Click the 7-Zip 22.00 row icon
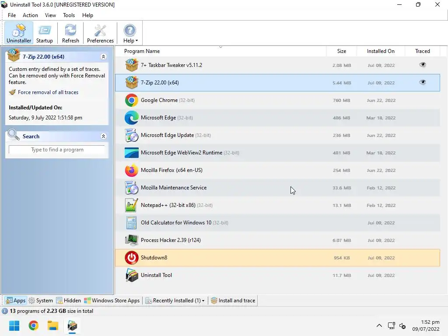The width and height of the screenshot is (448, 336). coord(131,83)
